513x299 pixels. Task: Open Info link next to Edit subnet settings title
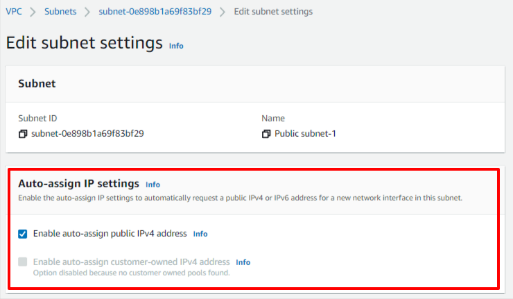click(176, 46)
